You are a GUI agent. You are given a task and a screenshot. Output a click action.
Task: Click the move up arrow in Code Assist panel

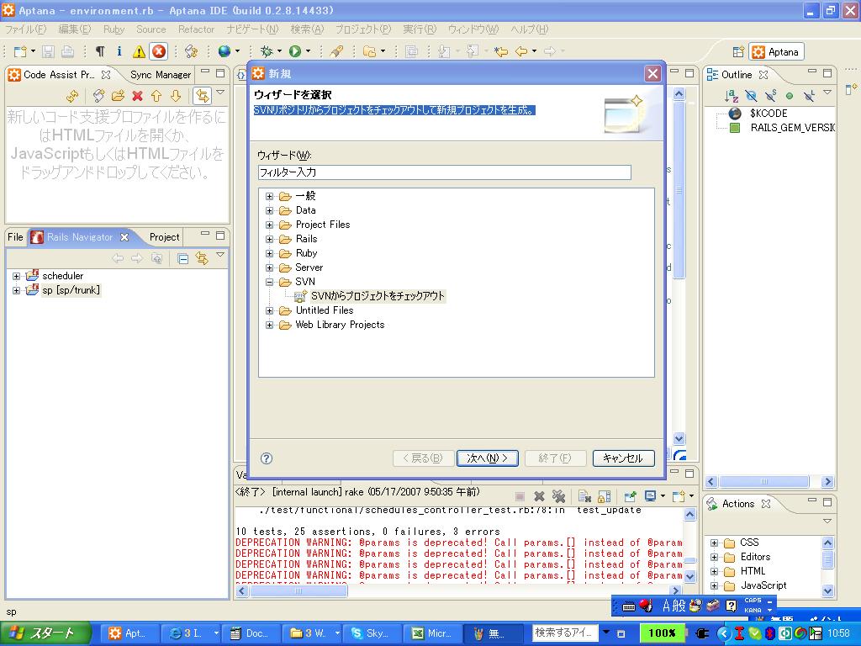tap(156, 96)
